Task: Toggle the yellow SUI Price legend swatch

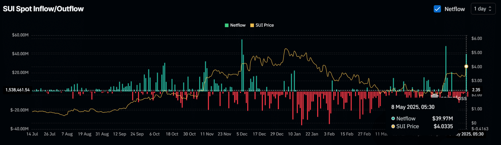Action: tap(252, 25)
